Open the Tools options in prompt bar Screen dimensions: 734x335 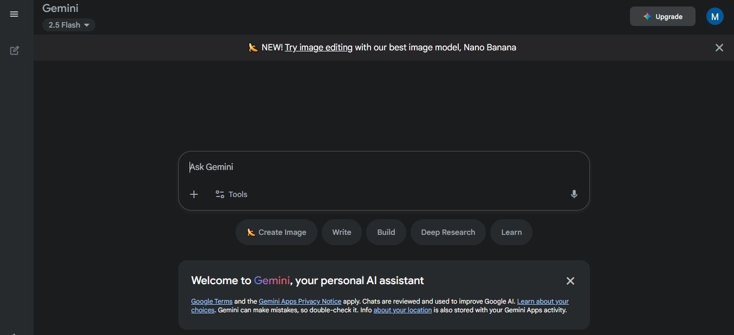tap(231, 194)
